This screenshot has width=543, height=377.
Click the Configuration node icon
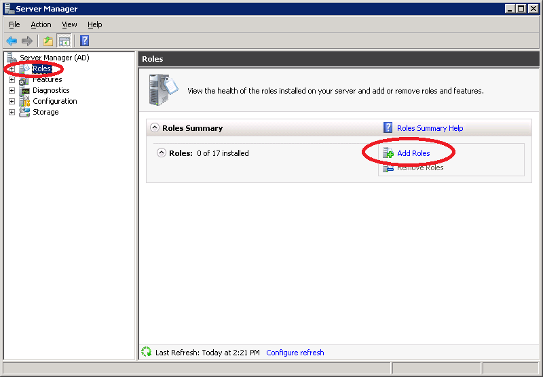24,101
